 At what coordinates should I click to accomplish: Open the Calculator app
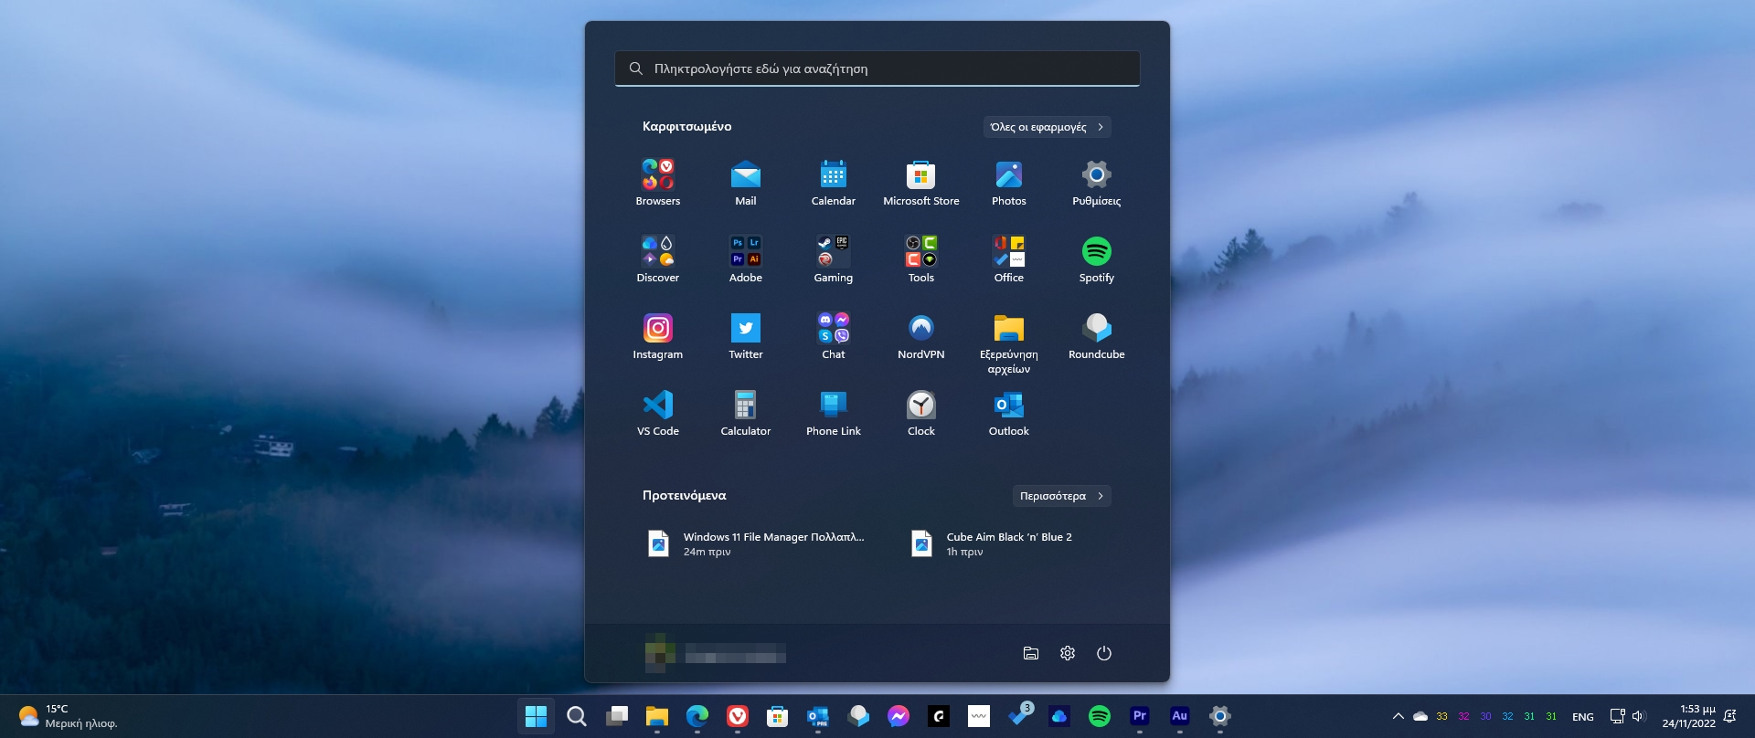coord(745,414)
